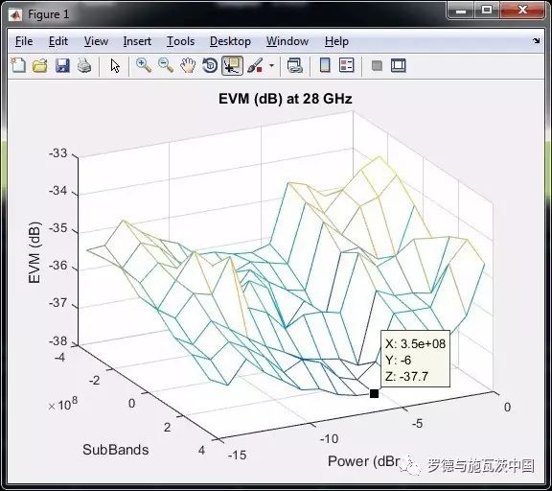The height and width of the screenshot is (491, 552).
Task: Insert a colorbar via toolbar icon
Action: click(325, 65)
